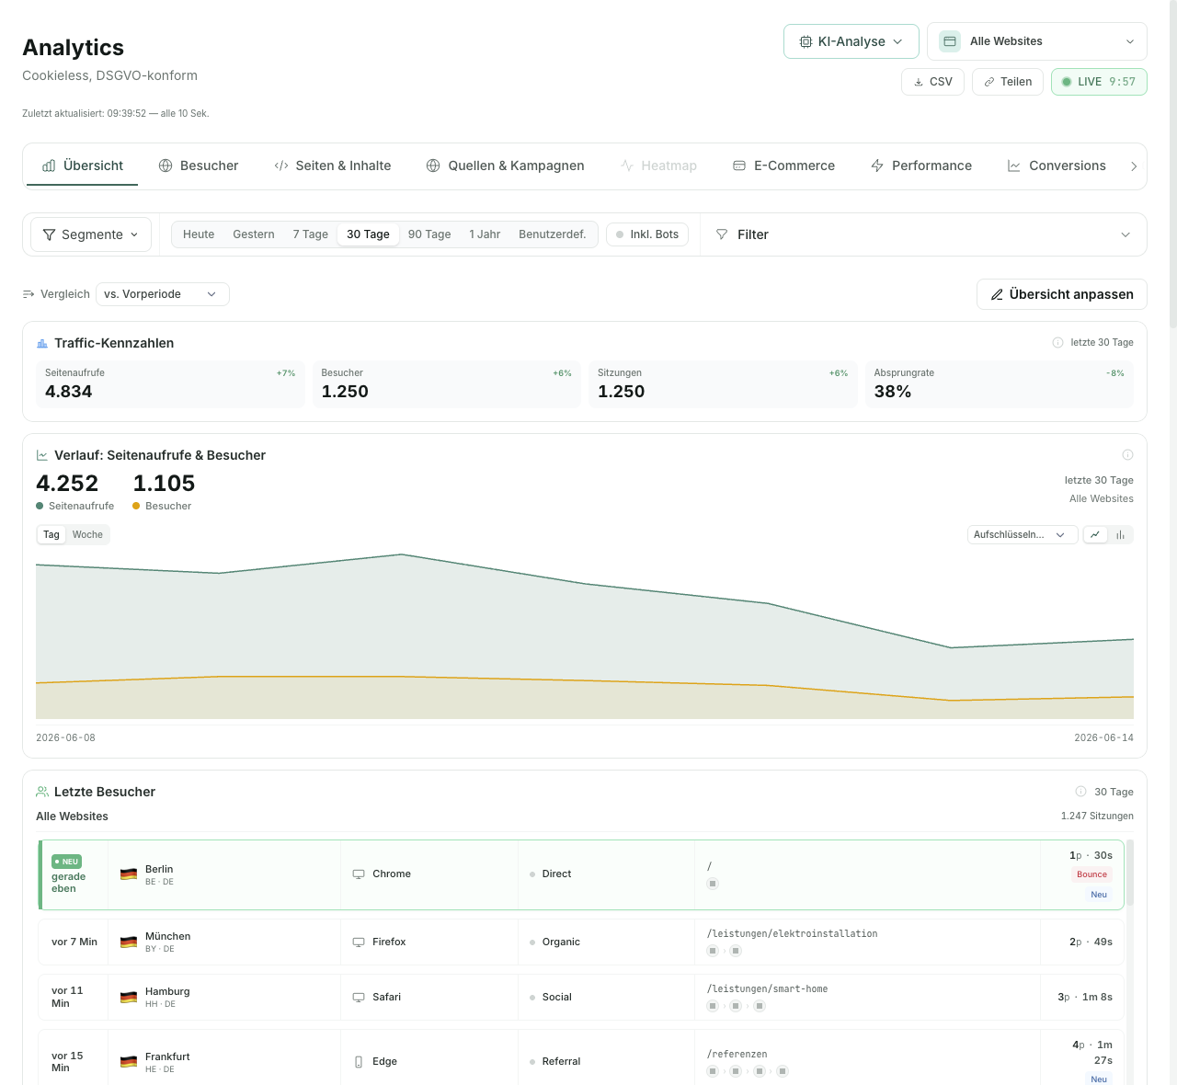1177x1085 pixels.
Task: Click the Seitenaufrufe metric card
Action: tap(170, 383)
